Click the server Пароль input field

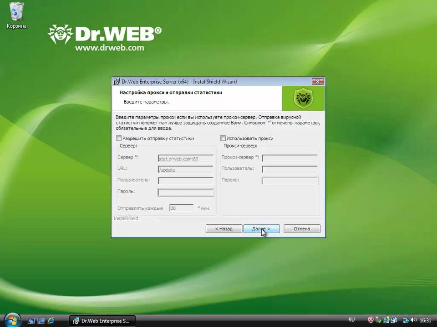tap(186, 193)
